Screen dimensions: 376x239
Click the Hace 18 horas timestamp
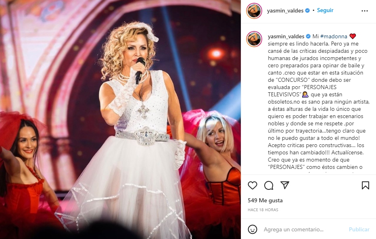[x=263, y=210]
